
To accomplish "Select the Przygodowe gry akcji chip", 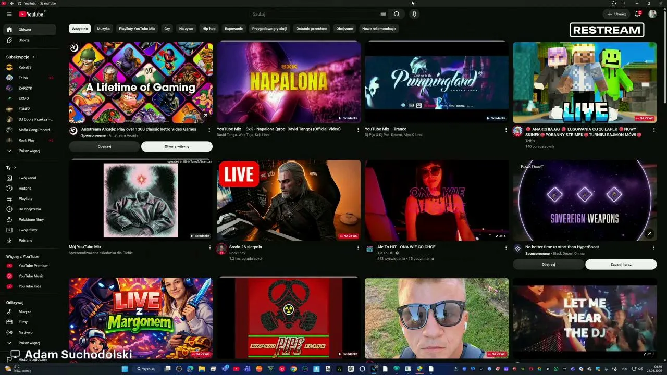I will [x=269, y=29].
